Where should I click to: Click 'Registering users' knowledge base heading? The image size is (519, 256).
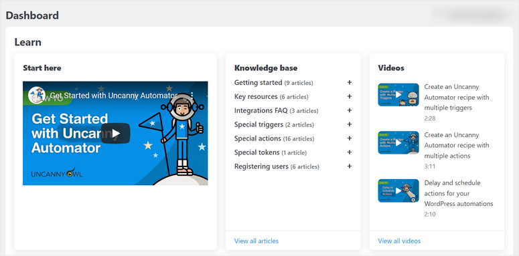point(261,166)
